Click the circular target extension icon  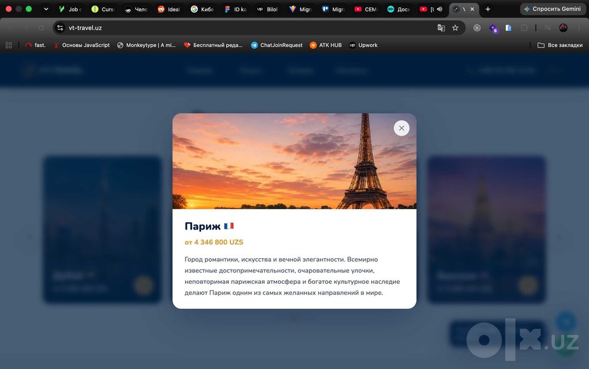click(x=477, y=28)
